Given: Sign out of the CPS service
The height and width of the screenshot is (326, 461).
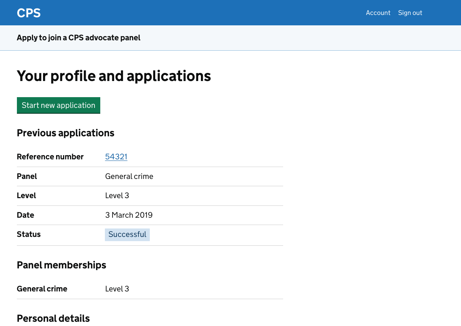Looking at the screenshot, I should 410,13.
